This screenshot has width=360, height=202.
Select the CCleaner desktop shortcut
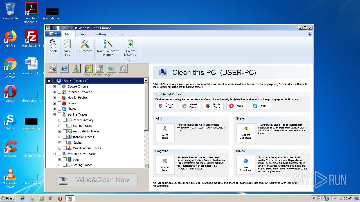[x=10, y=149]
